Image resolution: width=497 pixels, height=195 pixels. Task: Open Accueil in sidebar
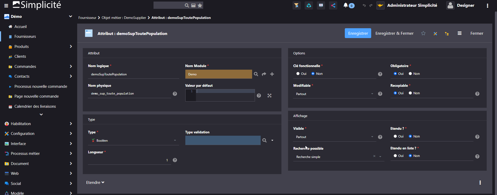pyautogui.click(x=20, y=27)
